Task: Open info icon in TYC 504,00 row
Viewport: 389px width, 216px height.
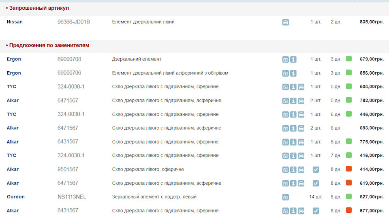Action: (x=293, y=87)
